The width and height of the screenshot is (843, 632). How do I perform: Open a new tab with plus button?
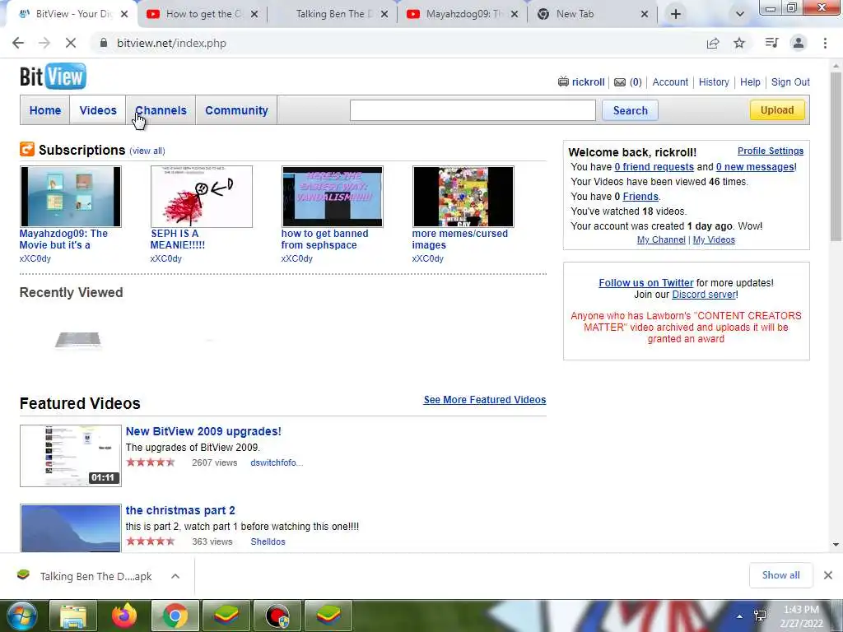click(676, 14)
